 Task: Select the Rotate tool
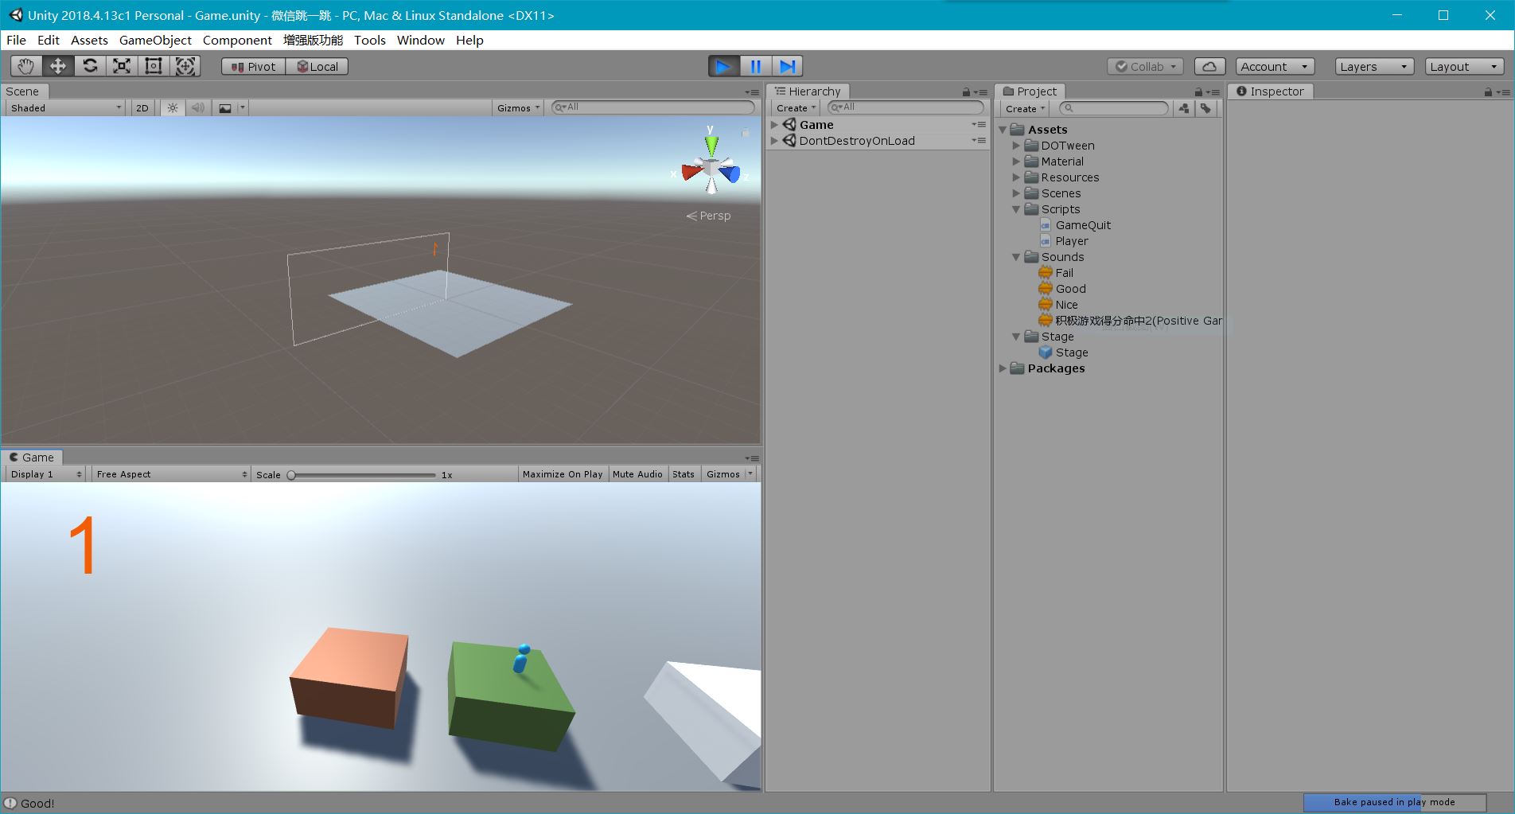click(x=90, y=66)
